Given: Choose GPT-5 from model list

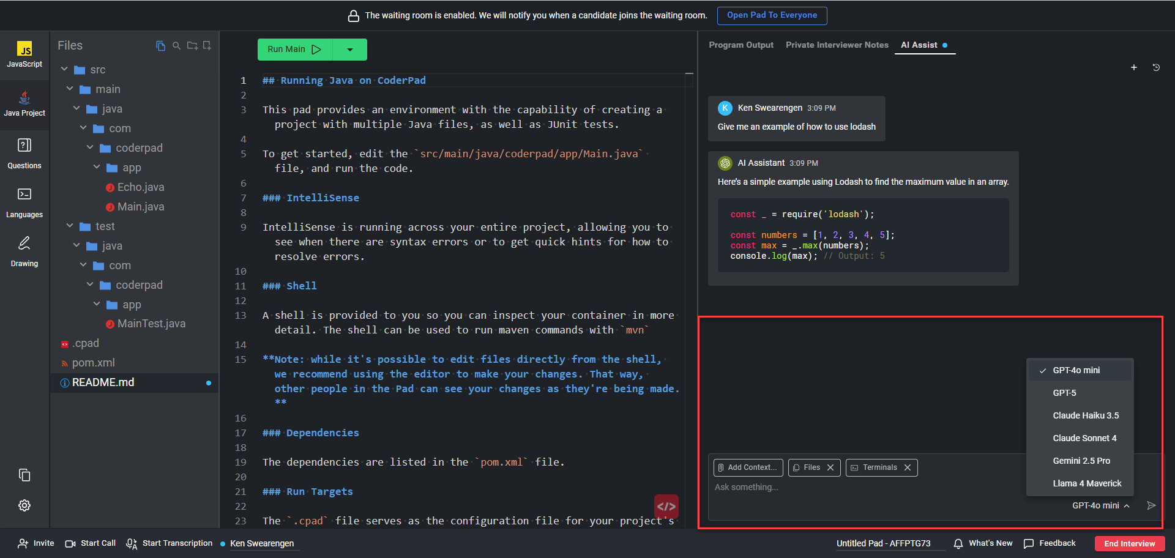Looking at the screenshot, I should pyautogui.click(x=1064, y=393).
